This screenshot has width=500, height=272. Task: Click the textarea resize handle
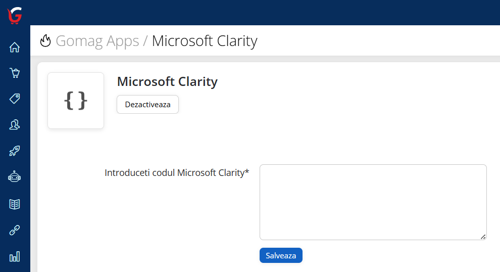click(483, 237)
